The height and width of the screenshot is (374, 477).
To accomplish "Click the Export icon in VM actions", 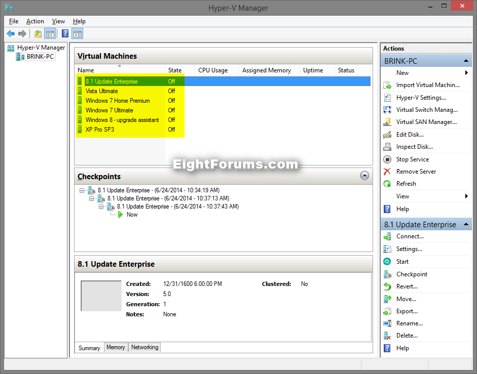I will [x=387, y=311].
